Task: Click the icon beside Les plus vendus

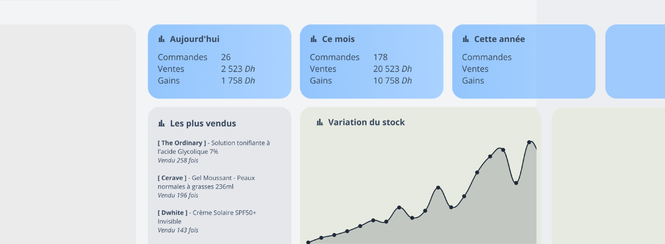Action: pyautogui.click(x=162, y=123)
